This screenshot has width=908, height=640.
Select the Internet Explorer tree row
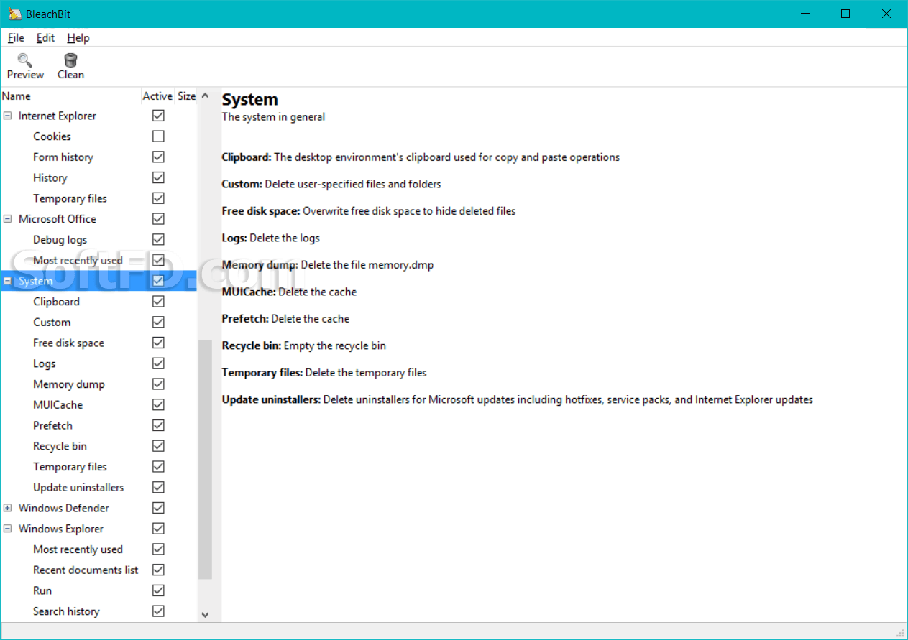[98, 116]
